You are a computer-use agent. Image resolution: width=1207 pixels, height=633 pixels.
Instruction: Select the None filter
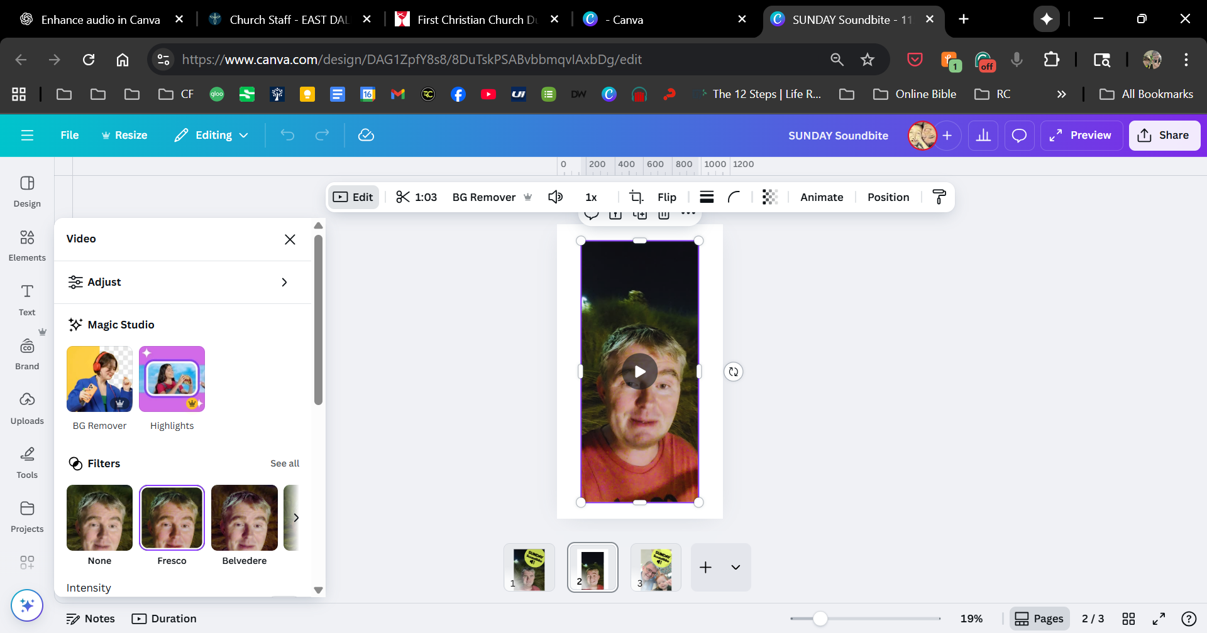click(x=99, y=518)
